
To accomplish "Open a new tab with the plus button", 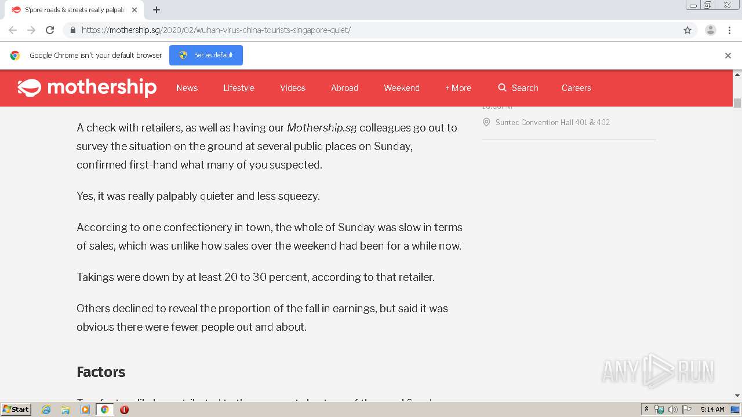I will coord(157,10).
